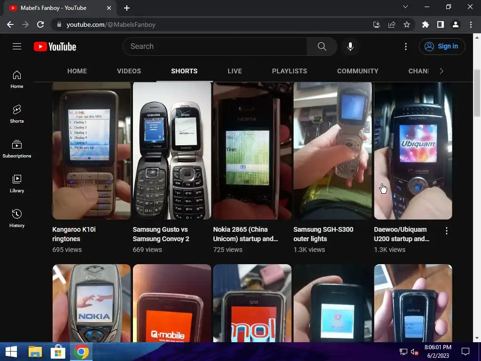This screenshot has width=481, height=361.
Task: Switch to the VIDEOS channel tab
Action: 129,71
